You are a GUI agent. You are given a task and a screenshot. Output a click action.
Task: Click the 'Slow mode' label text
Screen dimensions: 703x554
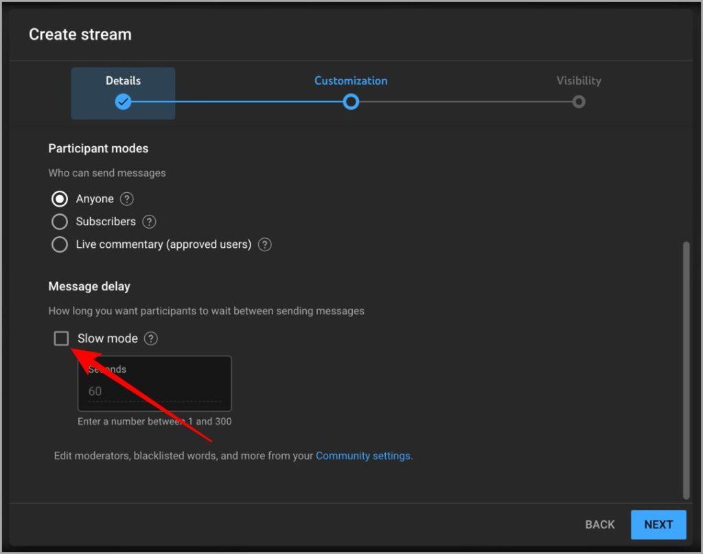[108, 339]
